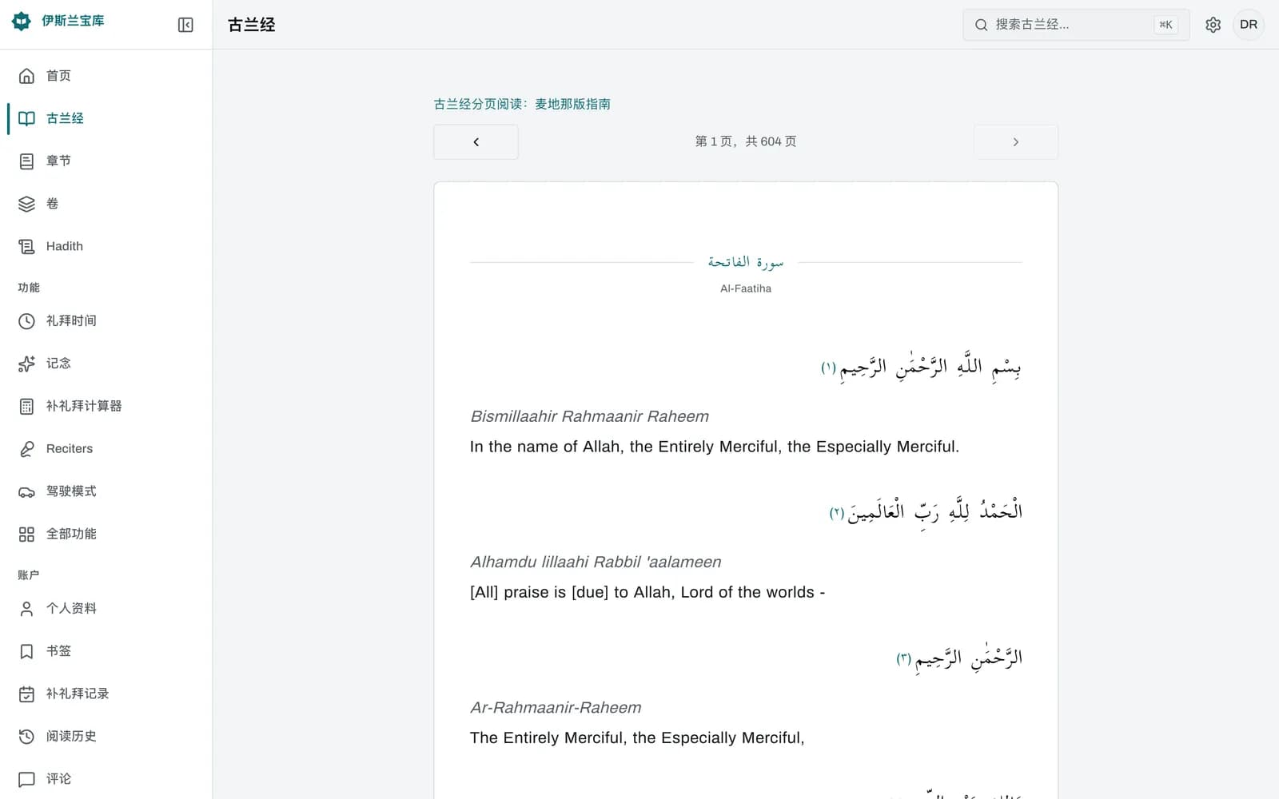Viewport: 1279px width, 799px height.
Task: Click the surah title سورة الفاتحة
Action: [x=745, y=262]
